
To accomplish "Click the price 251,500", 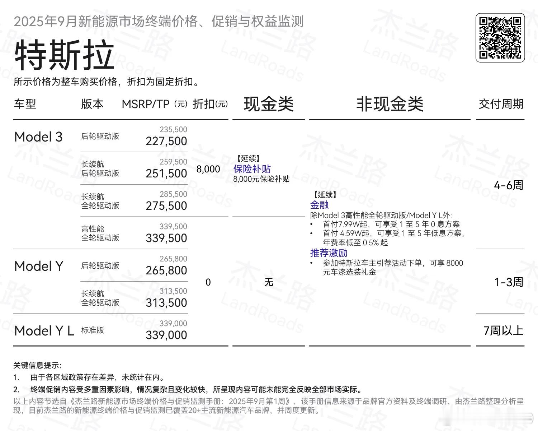I will point(166,173).
